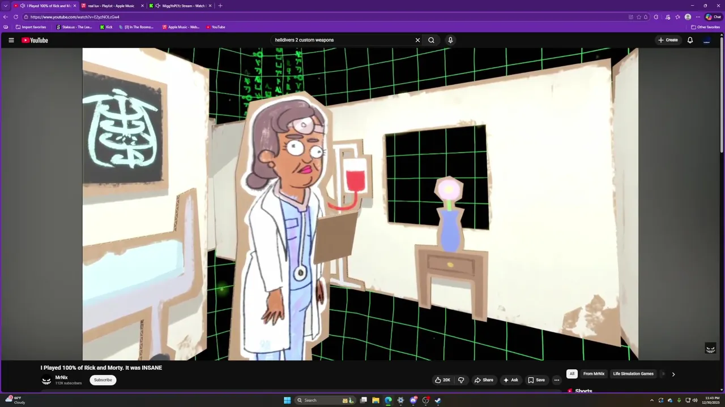Select the From MrNix filter chip

tap(594, 374)
